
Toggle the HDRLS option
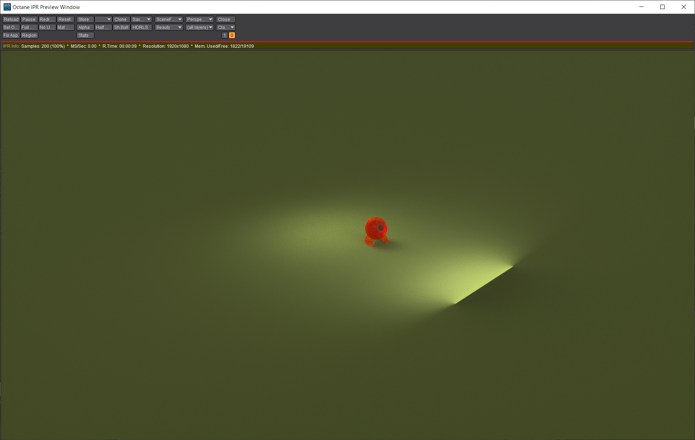click(x=141, y=27)
